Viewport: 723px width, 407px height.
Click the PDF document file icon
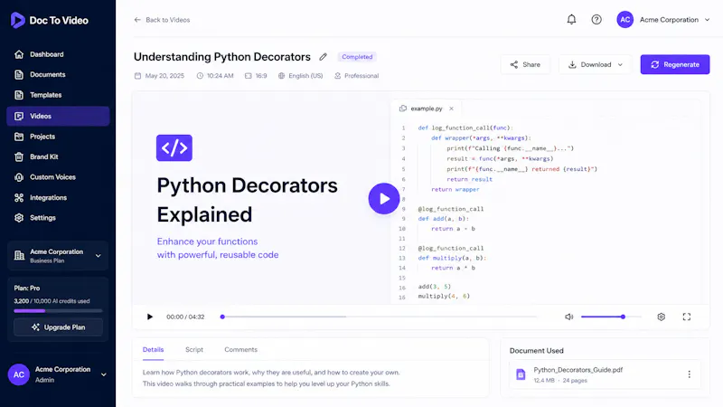coord(521,374)
